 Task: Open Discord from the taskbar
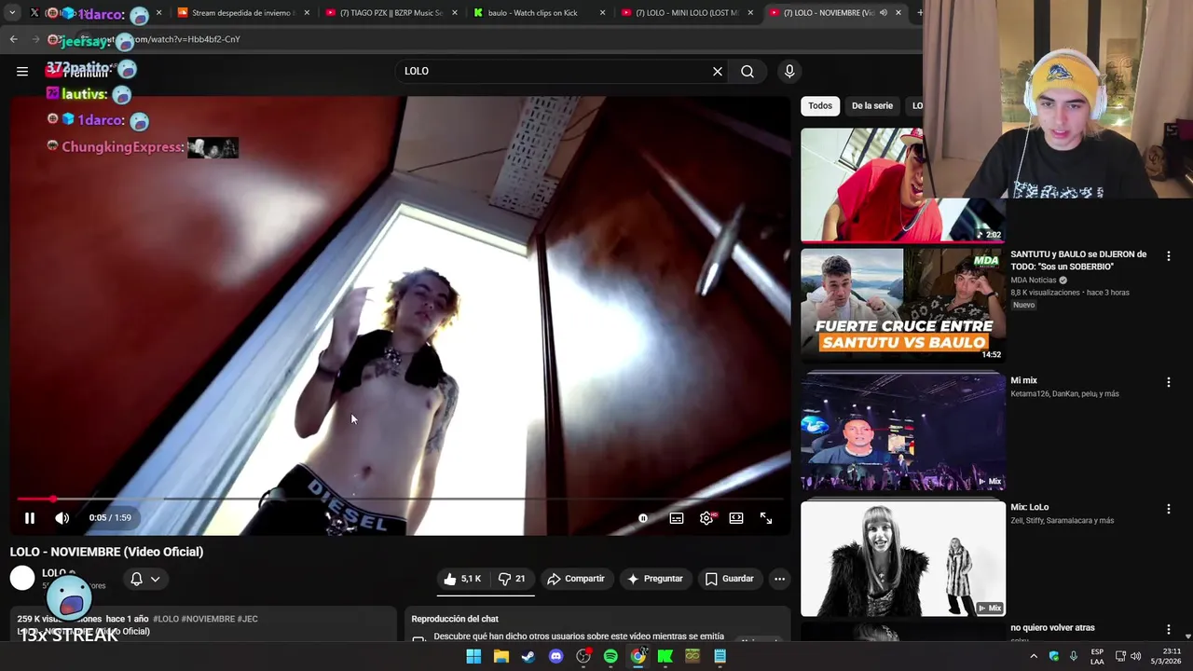556,656
